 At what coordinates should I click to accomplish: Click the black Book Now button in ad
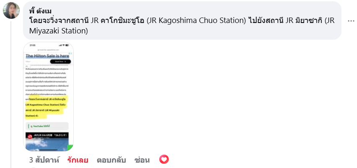coord(60,61)
